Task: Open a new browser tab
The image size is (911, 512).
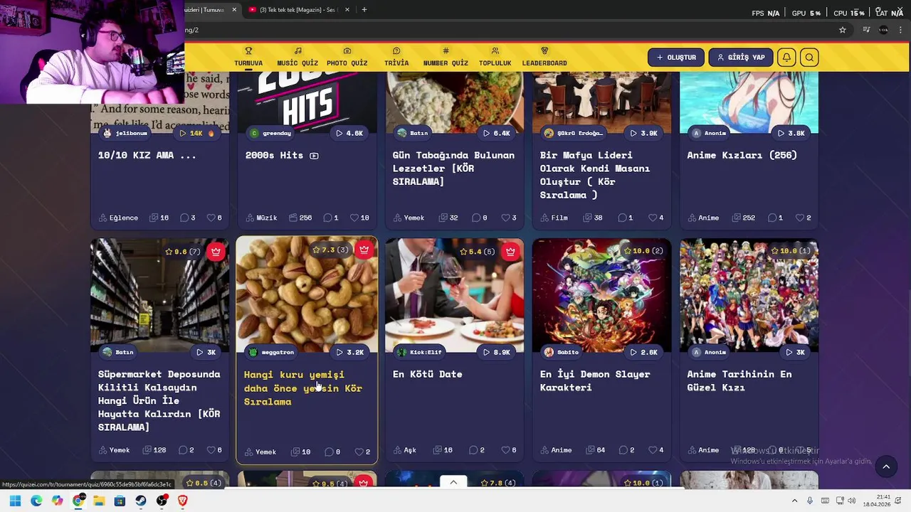Action: click(364, 10)
